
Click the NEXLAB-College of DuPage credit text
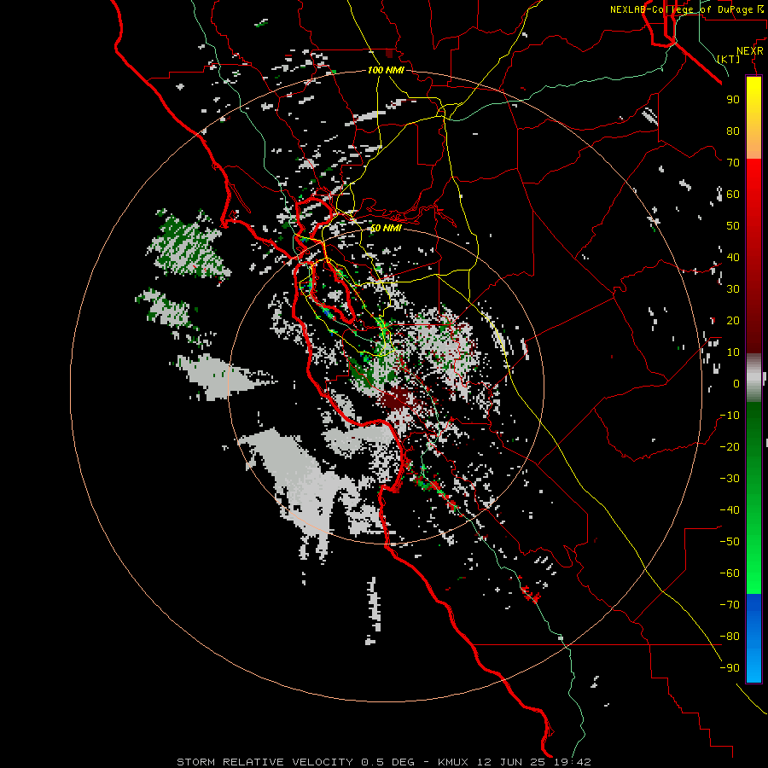[x=686, y=9]
